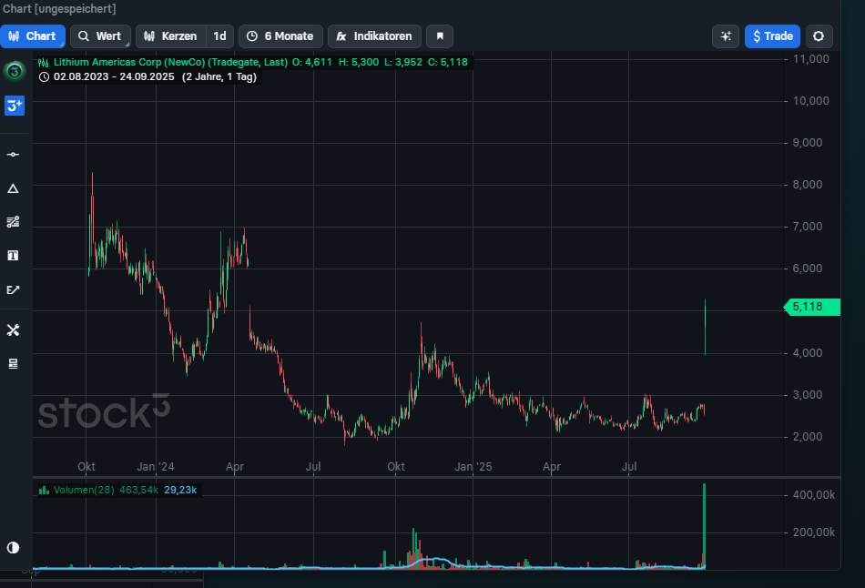Select the horizontal line drawing tool
The height and width of the screenshot is (588, 865).
coord(14,155)
